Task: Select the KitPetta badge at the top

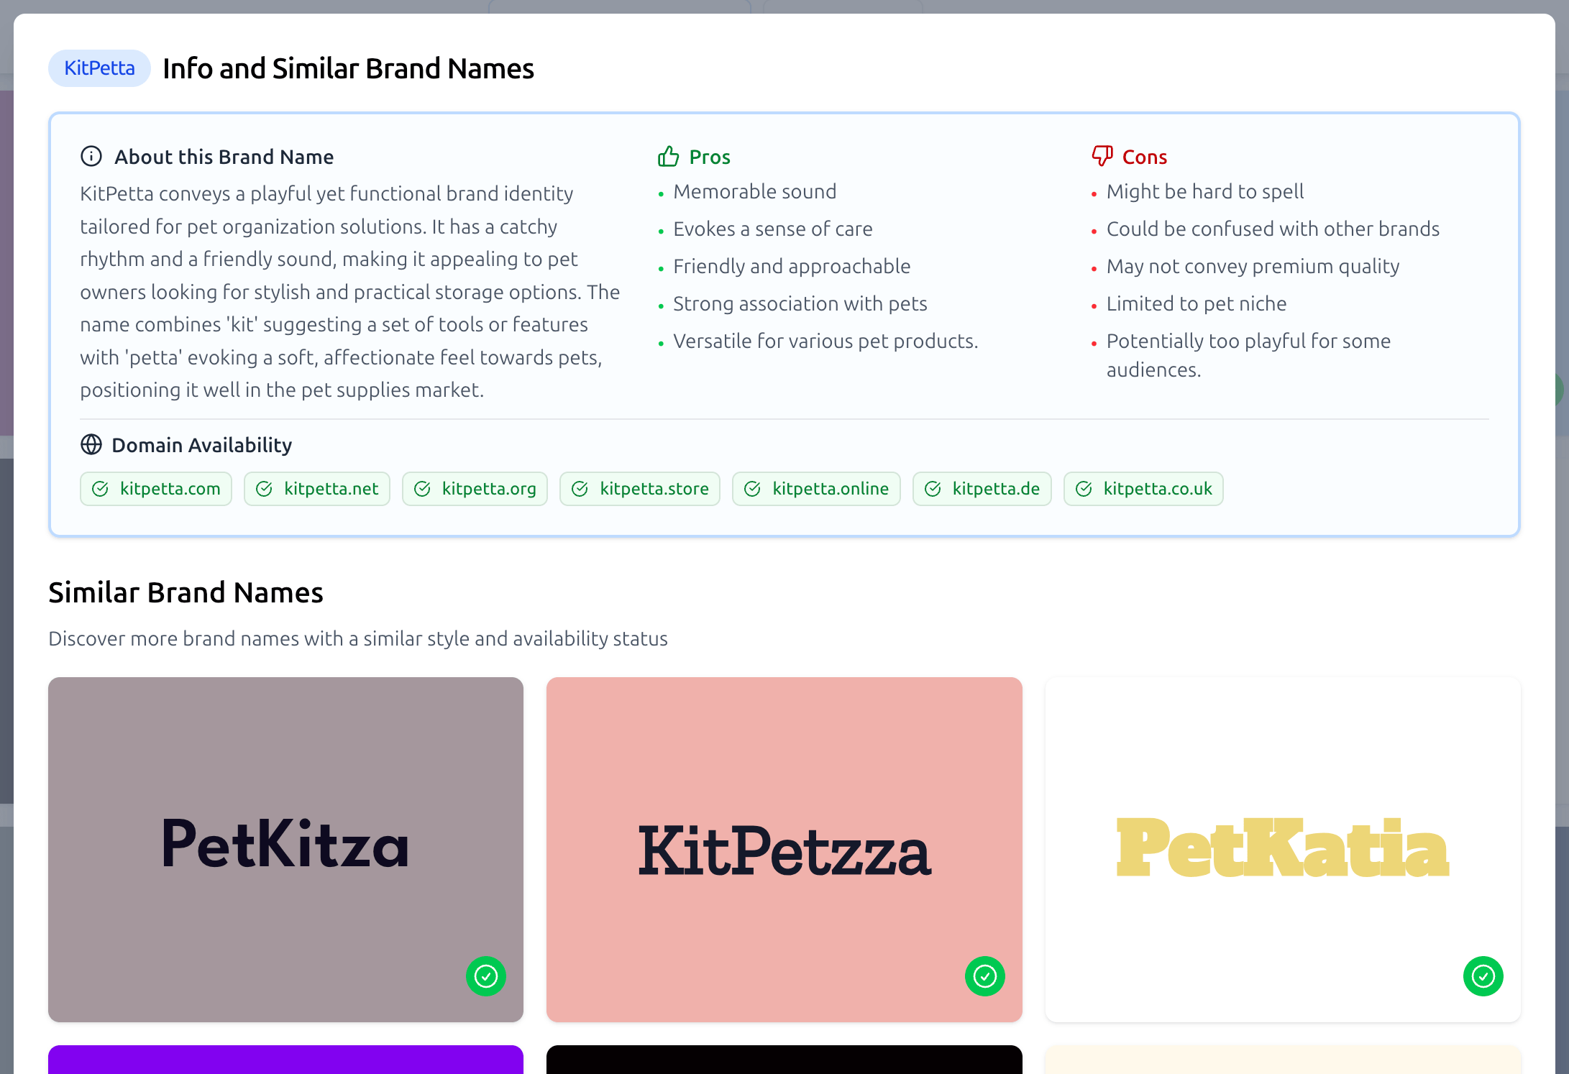Action: coord(99,68)
